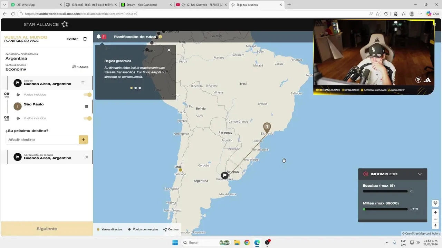Click the 1 Adulto passengers icon
This screenshot has width=442, height=248.
pos(74,67)
